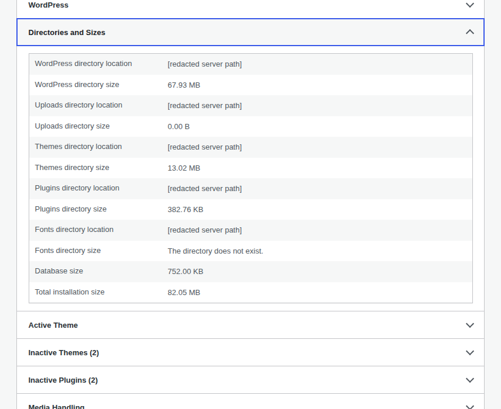This screenshot has height=409, width=501.
Task: Click redacted path in Plugins directory location row
Action: (x=204, y=189)
